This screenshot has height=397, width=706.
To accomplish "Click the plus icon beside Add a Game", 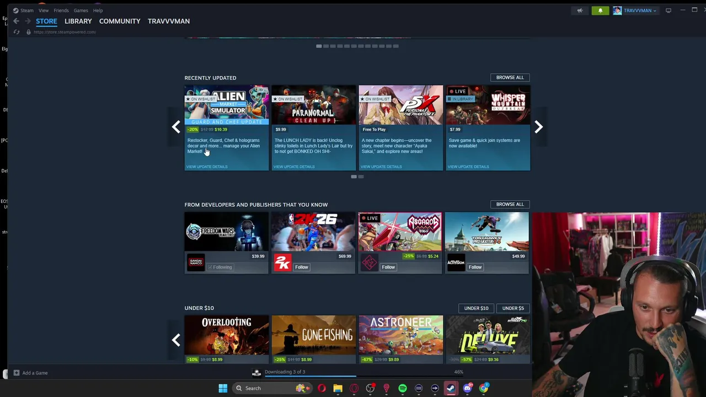I will (17, 373).
